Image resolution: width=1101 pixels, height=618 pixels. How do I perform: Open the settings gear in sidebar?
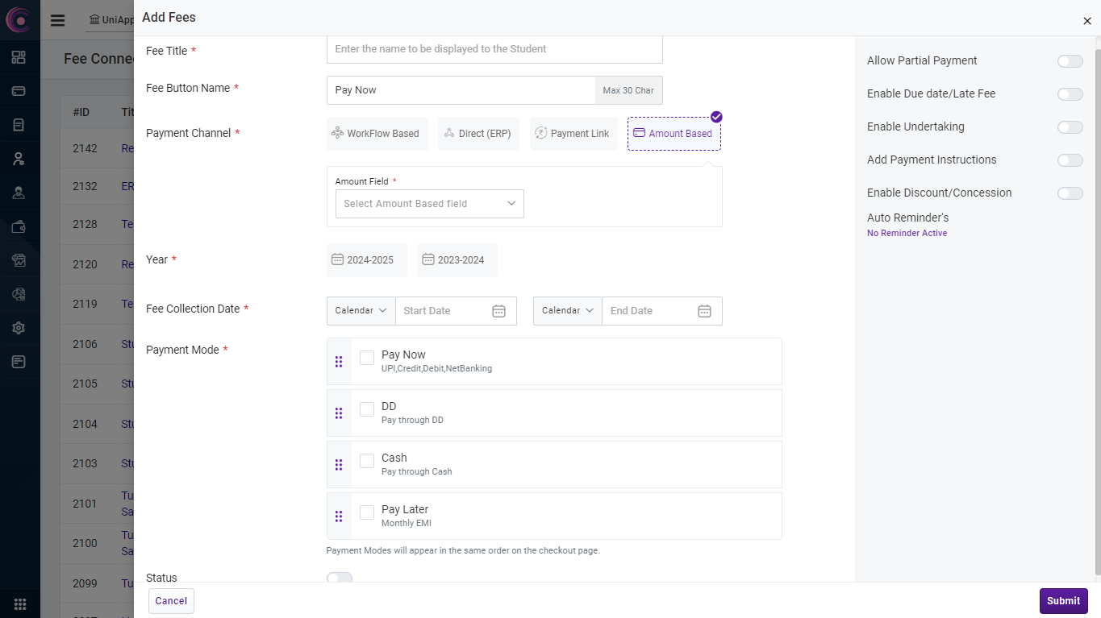[19, 328]
